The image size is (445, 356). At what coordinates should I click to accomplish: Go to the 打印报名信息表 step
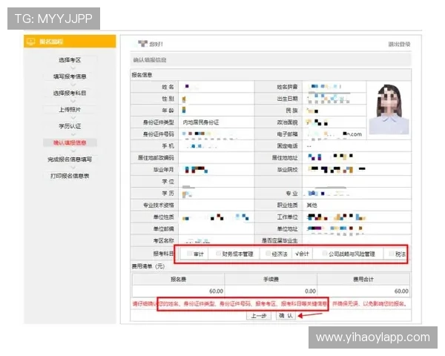(x=70, y=176)
